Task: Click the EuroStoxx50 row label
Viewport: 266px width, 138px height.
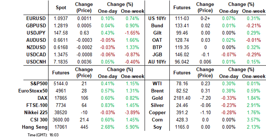Action: tap(33, 91)
